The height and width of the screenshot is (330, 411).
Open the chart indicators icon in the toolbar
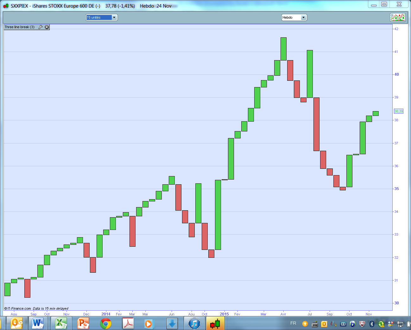tap(397, 17)
